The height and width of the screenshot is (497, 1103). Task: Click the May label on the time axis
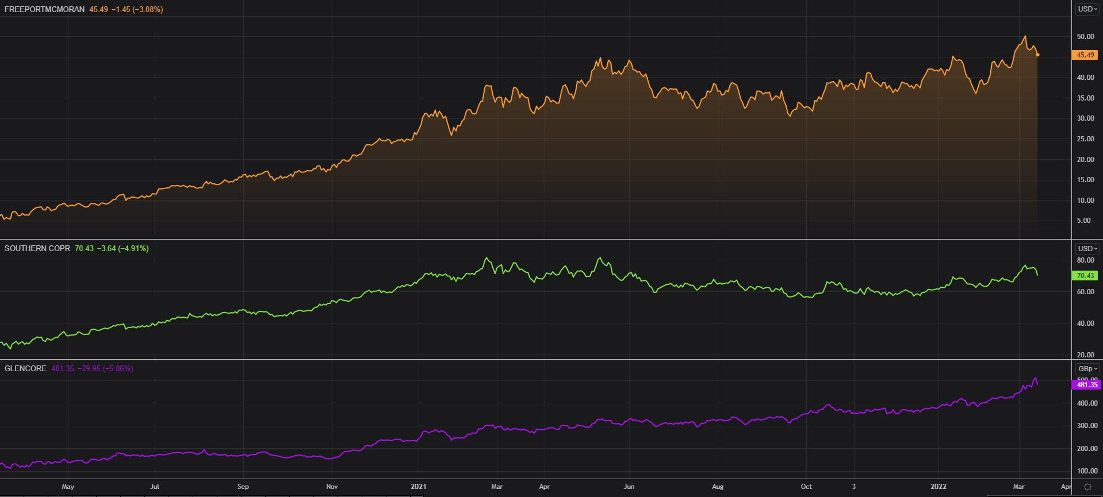point(68,487)
